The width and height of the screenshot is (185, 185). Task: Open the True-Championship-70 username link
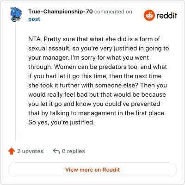(61, 12)
